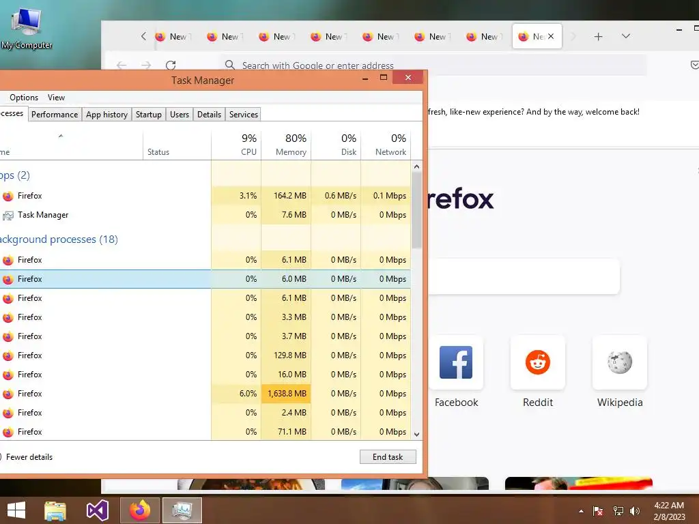Click the sort direction arrow above Name column
699x524 pixels.
(x=61, y=136)
